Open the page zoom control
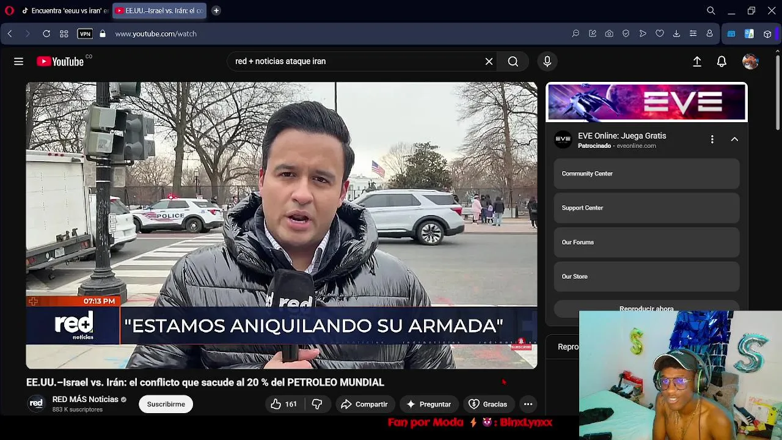 click(x=576, y=34)
